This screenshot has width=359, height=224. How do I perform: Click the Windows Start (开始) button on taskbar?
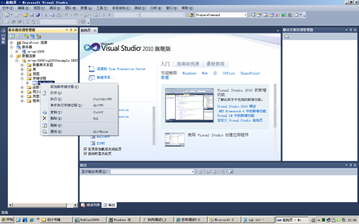(x=7, y=220)
